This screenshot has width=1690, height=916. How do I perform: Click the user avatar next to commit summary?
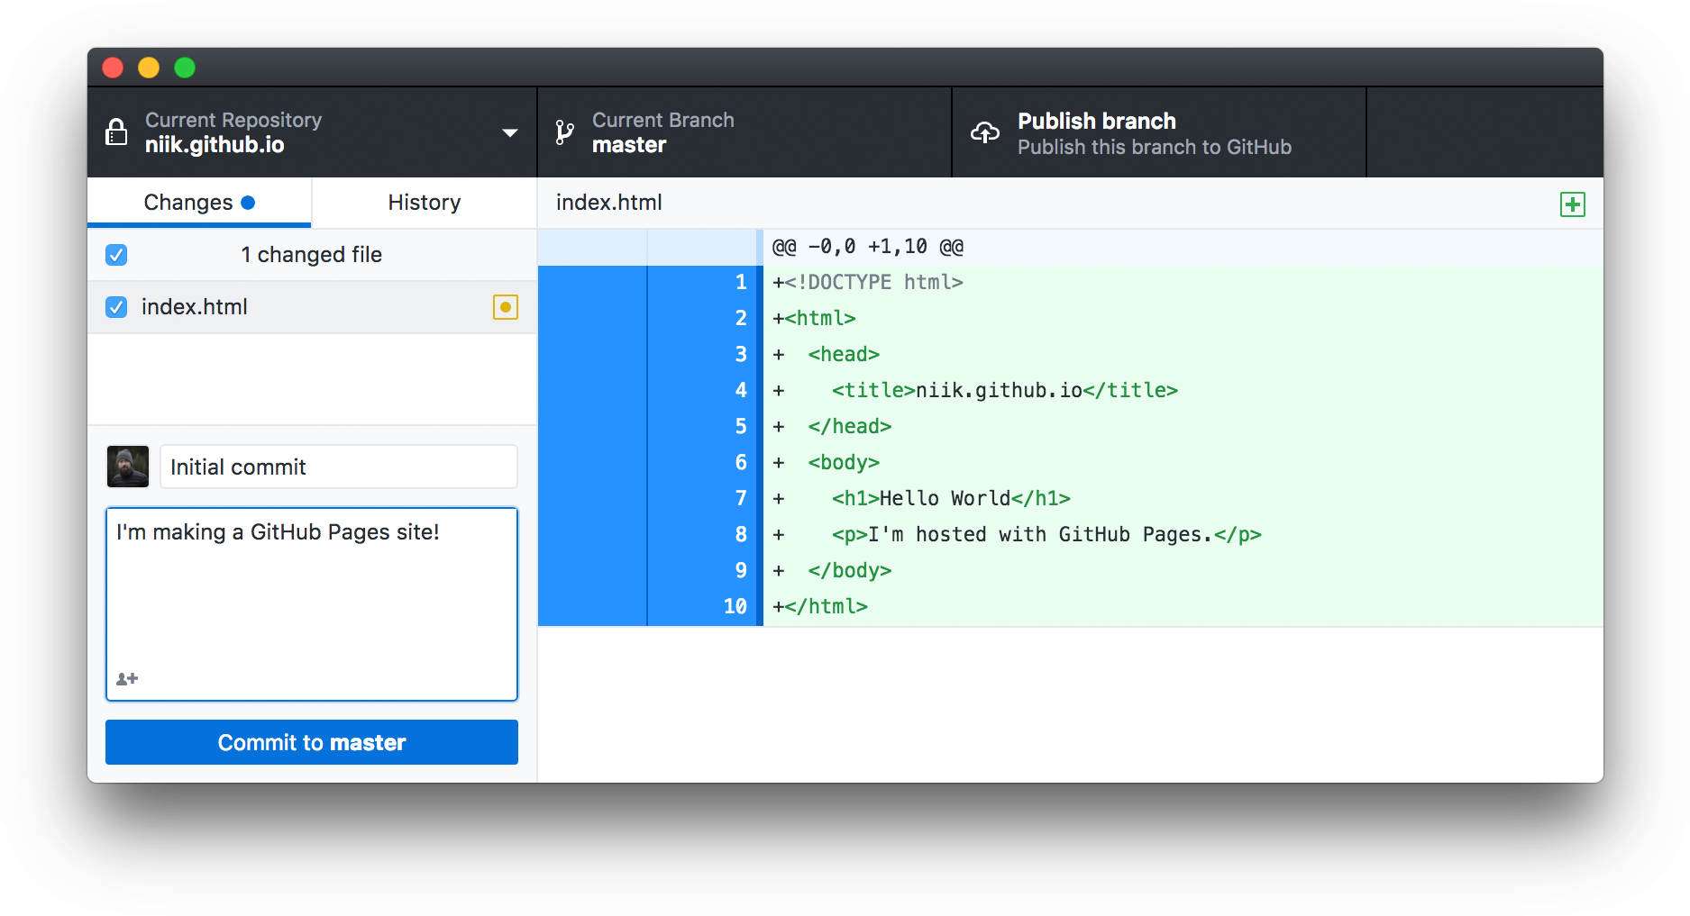pos(127,467)
